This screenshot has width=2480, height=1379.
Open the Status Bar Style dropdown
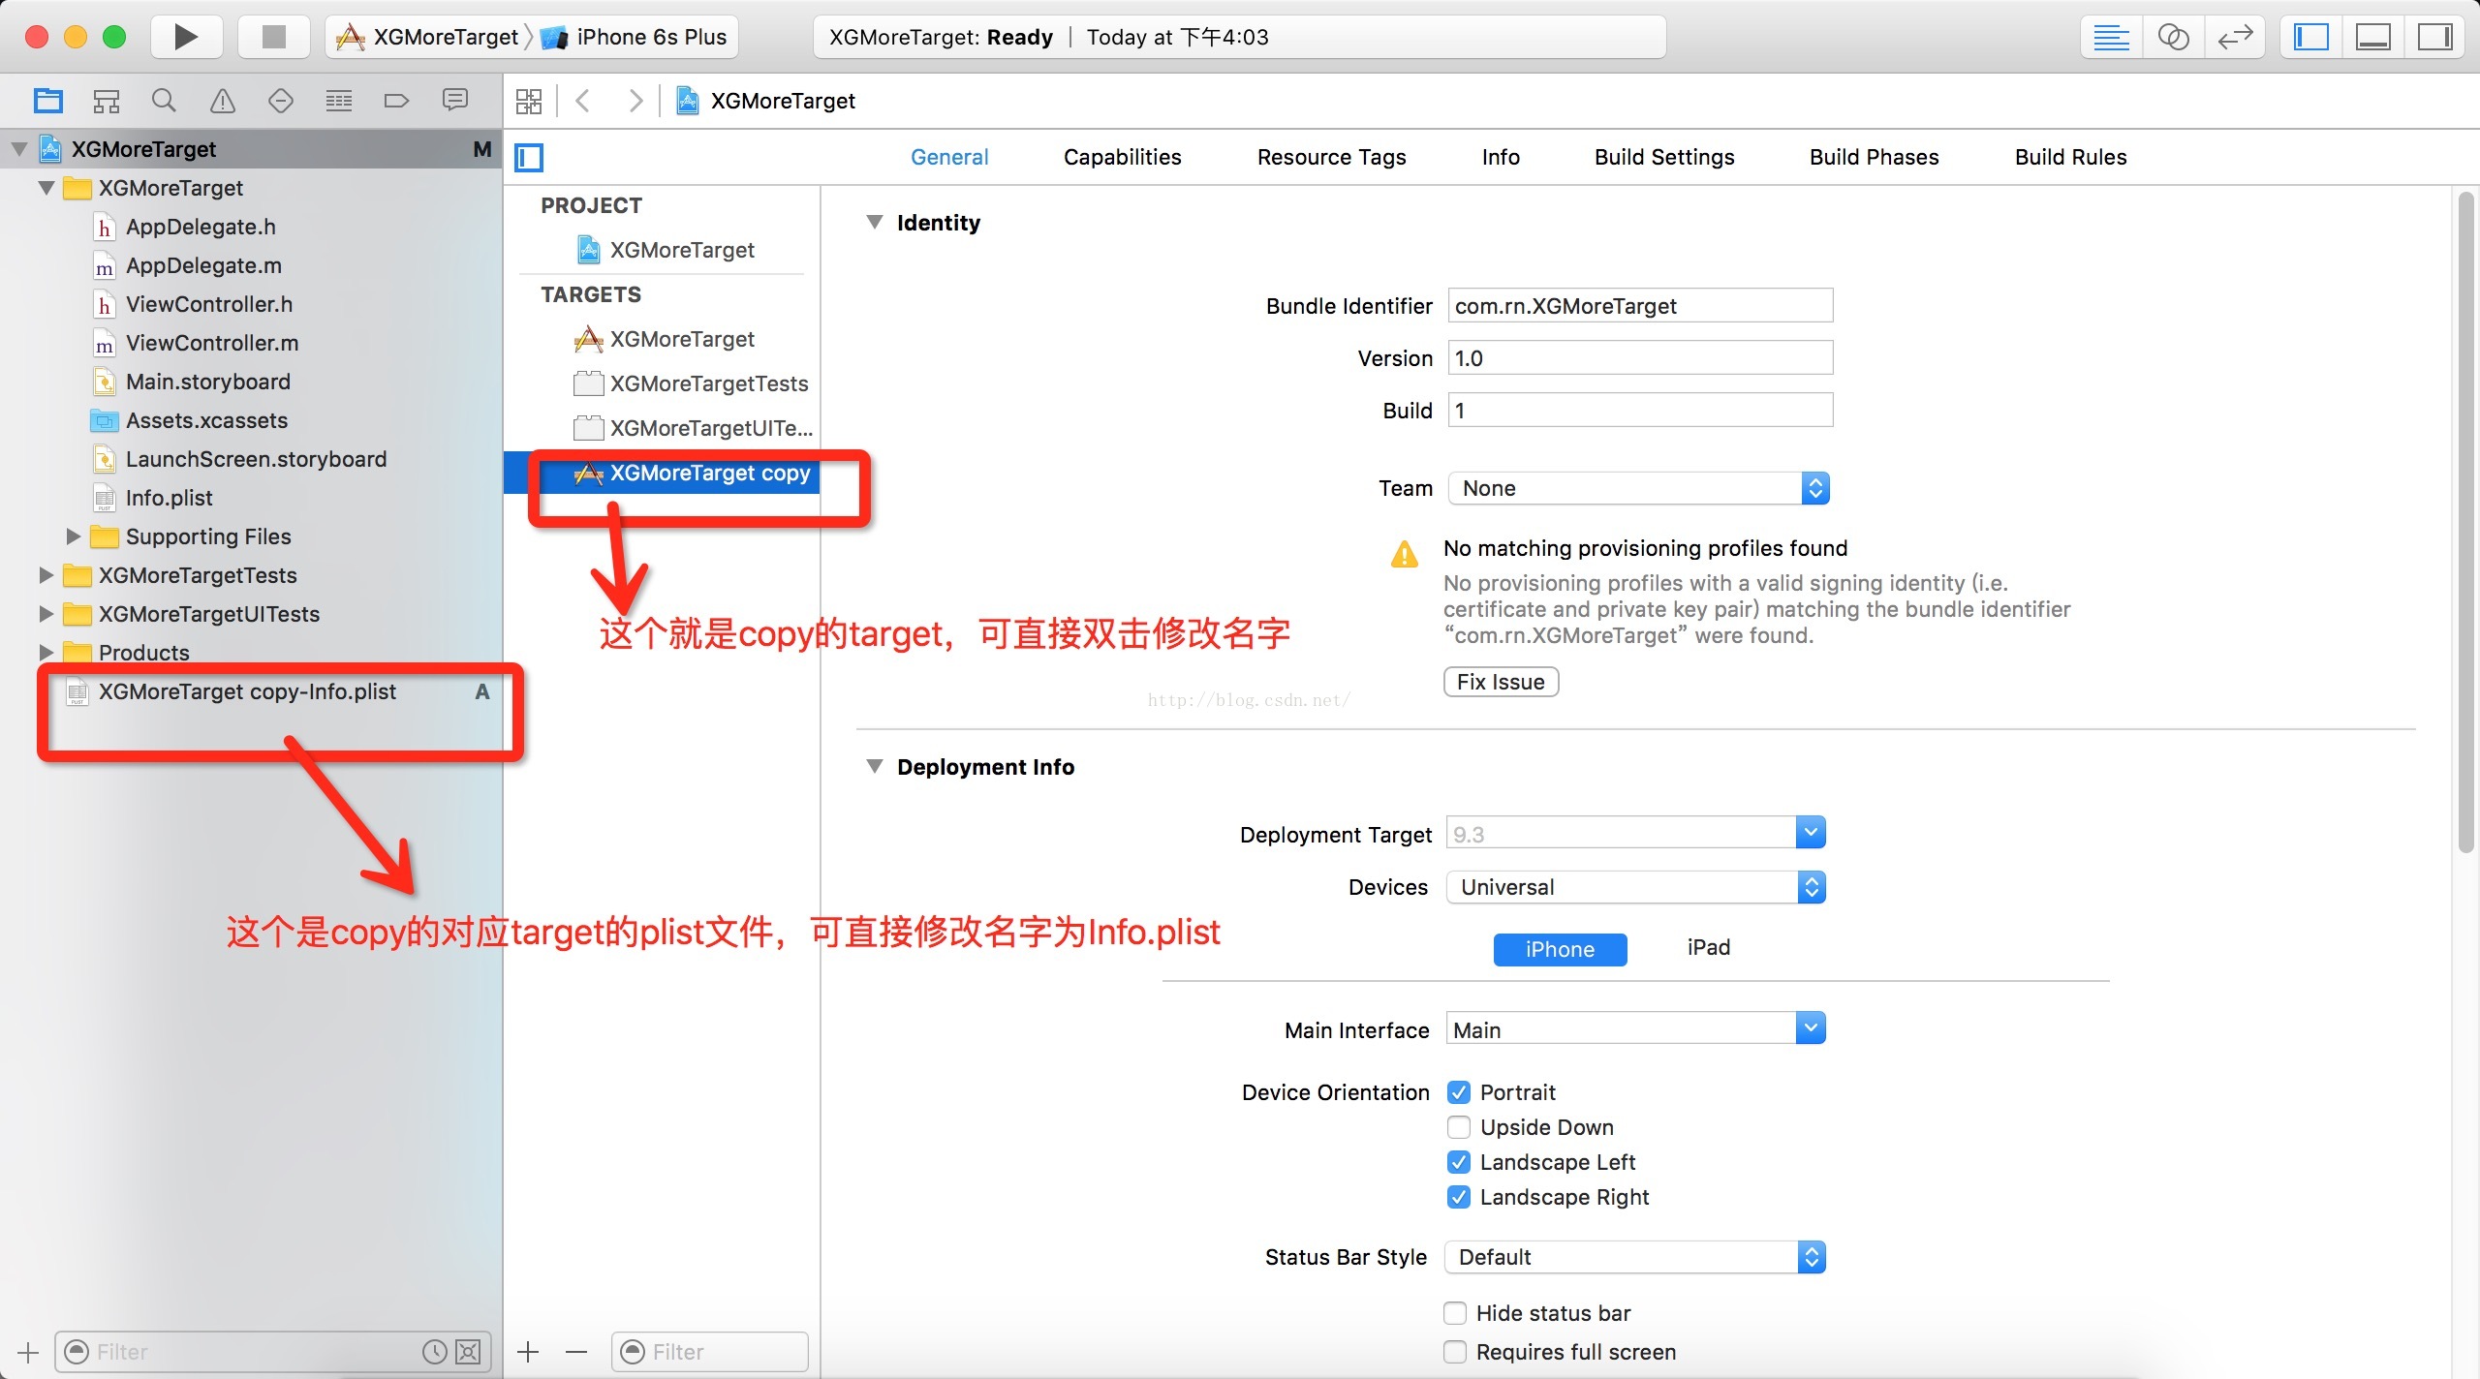[x=1635, y=1257]
